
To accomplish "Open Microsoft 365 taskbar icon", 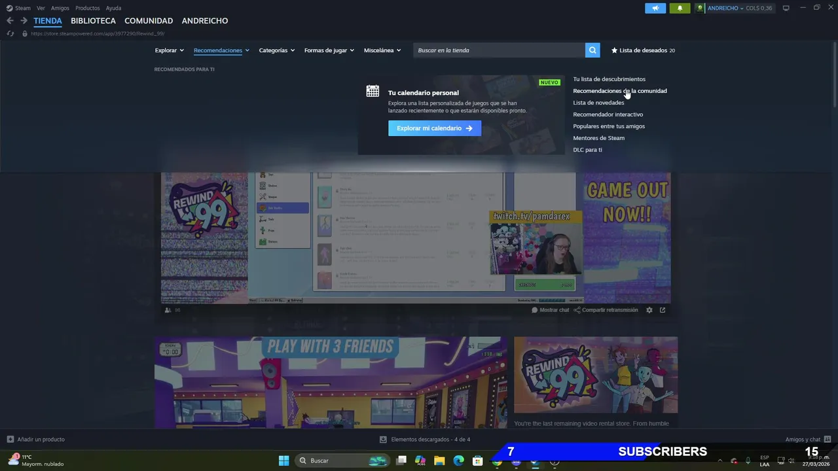I will click(x=420, y=461).
